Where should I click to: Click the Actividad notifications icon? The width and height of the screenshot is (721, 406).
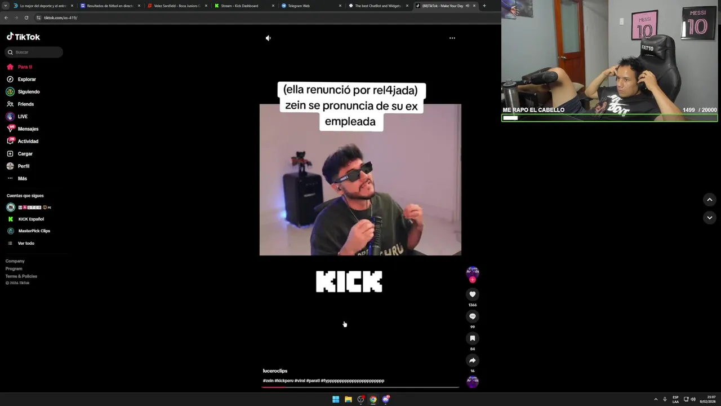pyautogui.click(x=10, y=141)
